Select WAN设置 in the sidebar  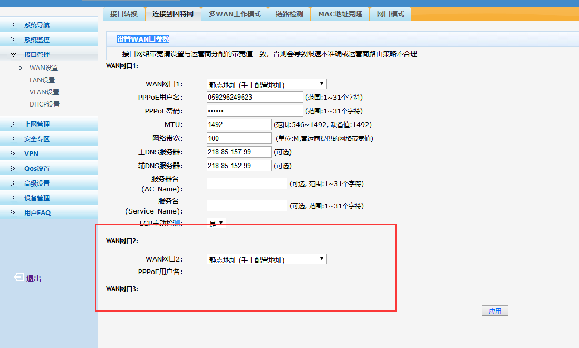click(x=44, y=68)
